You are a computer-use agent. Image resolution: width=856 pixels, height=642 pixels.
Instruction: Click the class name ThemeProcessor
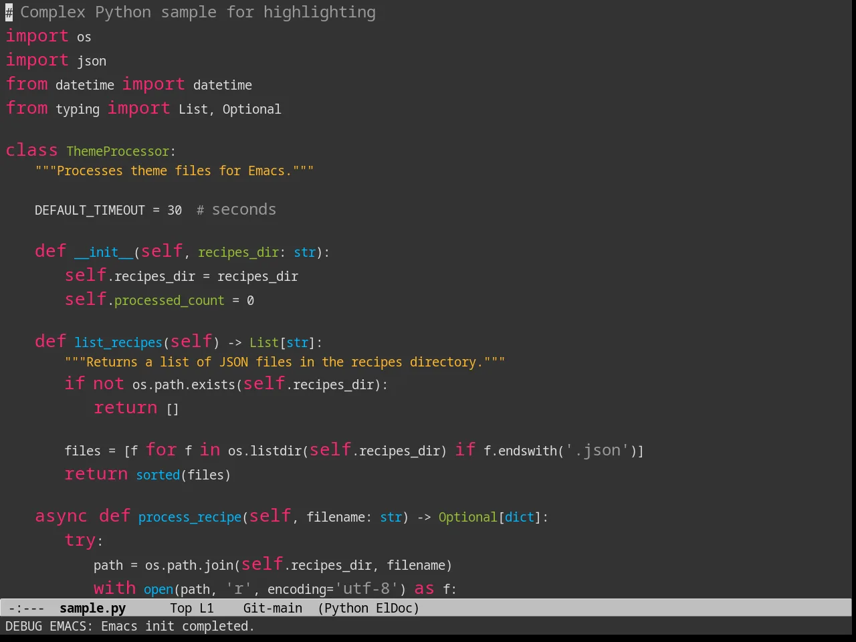pos(118,151)
